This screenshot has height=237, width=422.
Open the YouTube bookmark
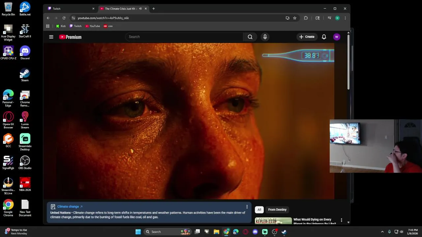93,26
